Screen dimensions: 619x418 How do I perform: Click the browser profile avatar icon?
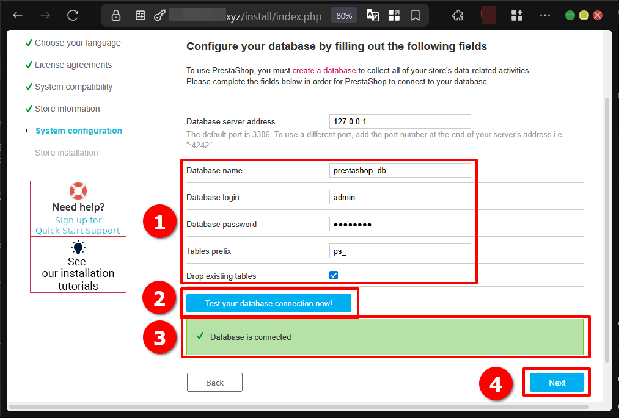click(x=488, y=15)
